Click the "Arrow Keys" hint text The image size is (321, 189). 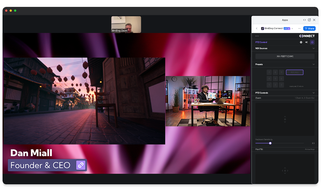(x=309, y=149)
